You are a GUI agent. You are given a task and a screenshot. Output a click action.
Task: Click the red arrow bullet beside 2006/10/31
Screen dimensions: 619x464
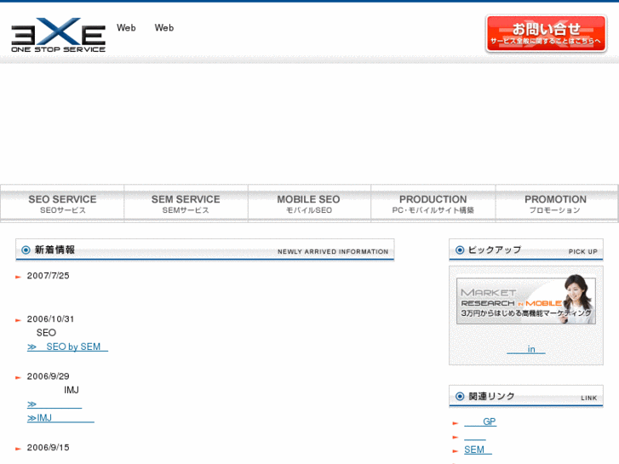(18, 320)
